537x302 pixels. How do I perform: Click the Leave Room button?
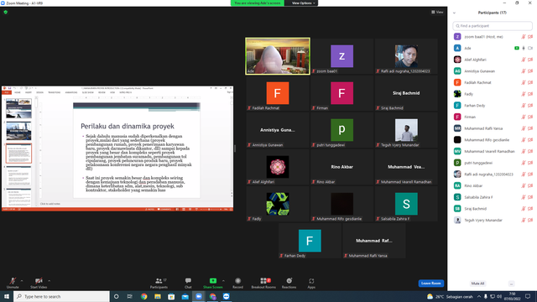430,284
